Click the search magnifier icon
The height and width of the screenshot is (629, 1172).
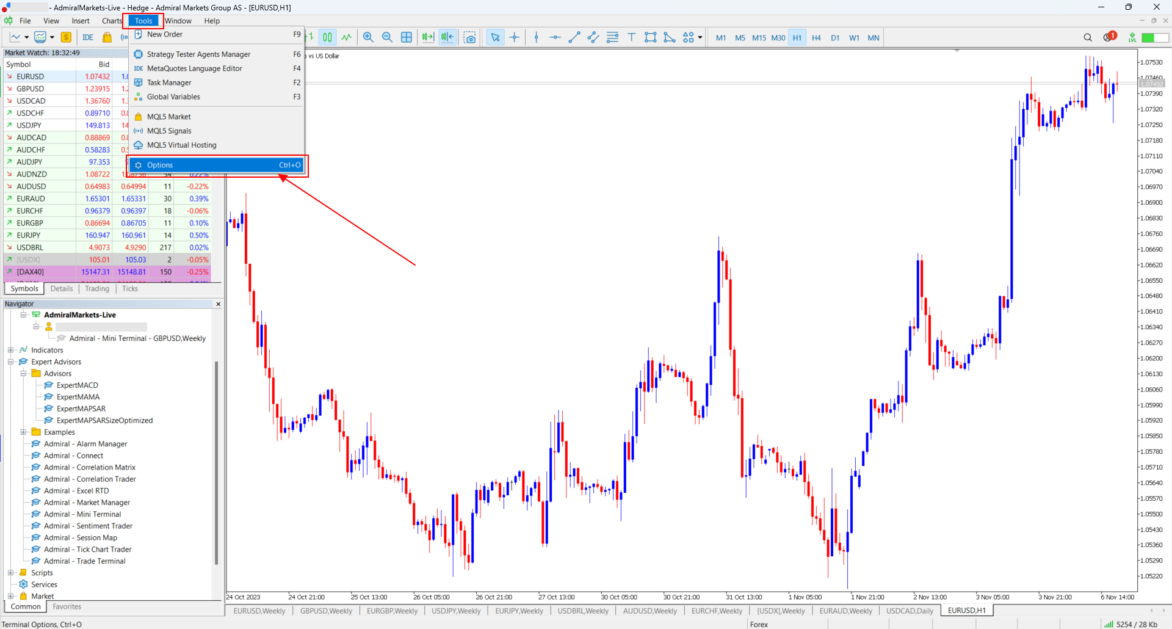(1088, 37)
